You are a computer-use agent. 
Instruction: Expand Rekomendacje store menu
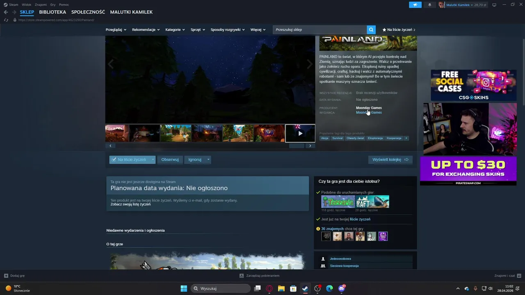click(x=146, y=29)
